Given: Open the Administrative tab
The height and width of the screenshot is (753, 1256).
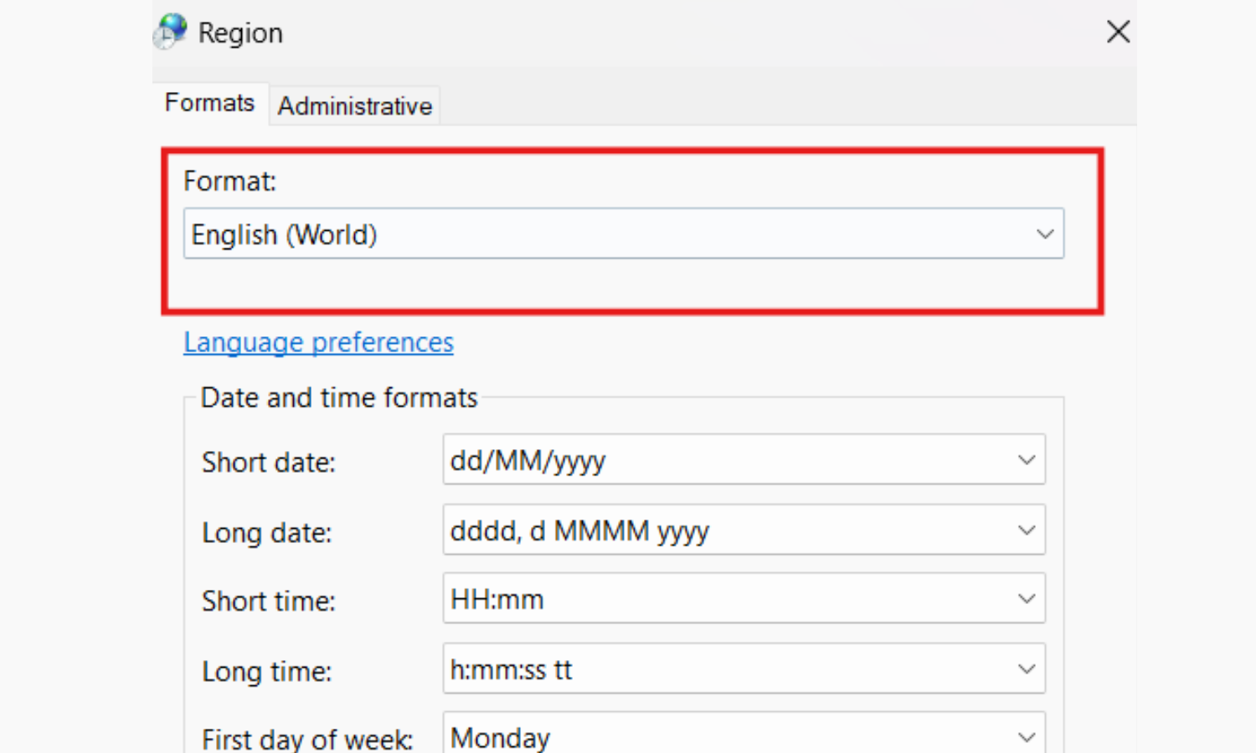Looking at the screenshot, I should (x=355, y=106).
